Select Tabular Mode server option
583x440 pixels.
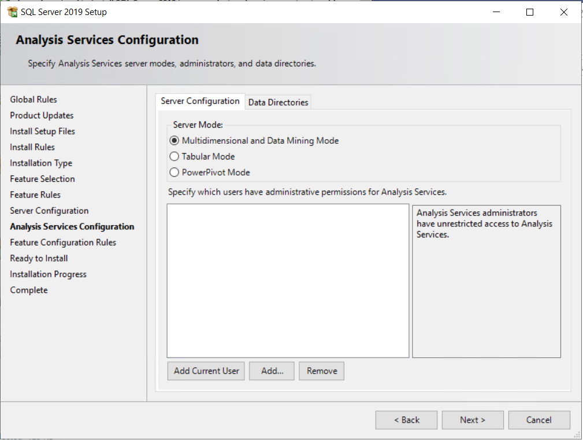point(173,156)
